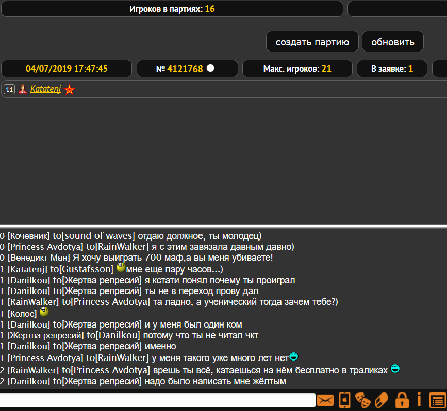Click message 'ты не в переход прову дал'
447x411 pixels.
pyautogui.click(x=202, y=291)
